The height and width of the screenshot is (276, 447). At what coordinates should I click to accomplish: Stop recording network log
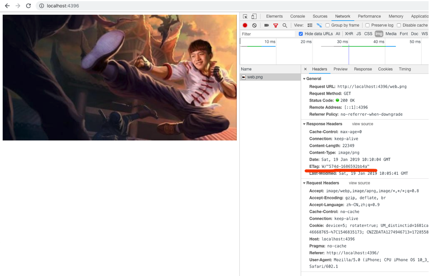[x=245, y=25]
